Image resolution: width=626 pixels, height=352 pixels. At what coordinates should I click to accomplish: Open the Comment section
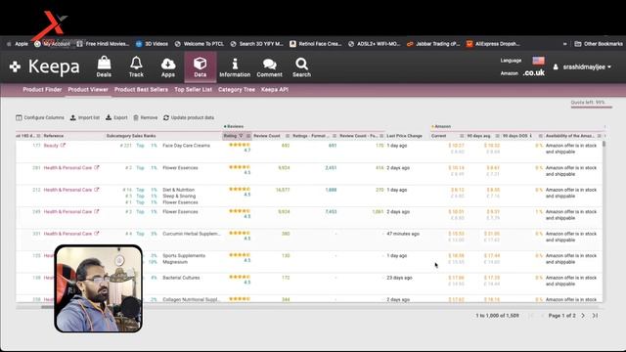point(270,66)
